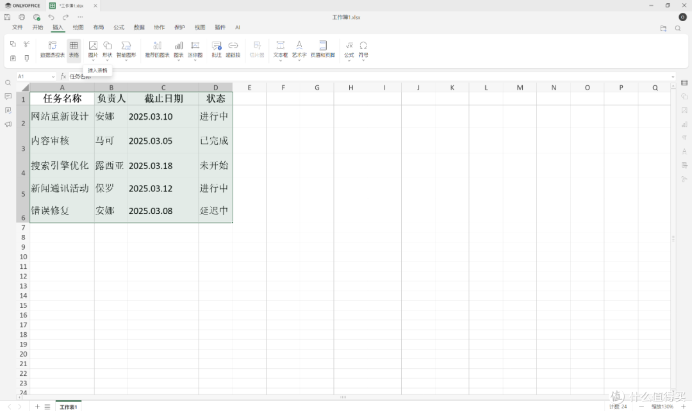Insert a hyperlink (超链接)
This screenshot has height=411, width=692.
[x=233, y=49]
